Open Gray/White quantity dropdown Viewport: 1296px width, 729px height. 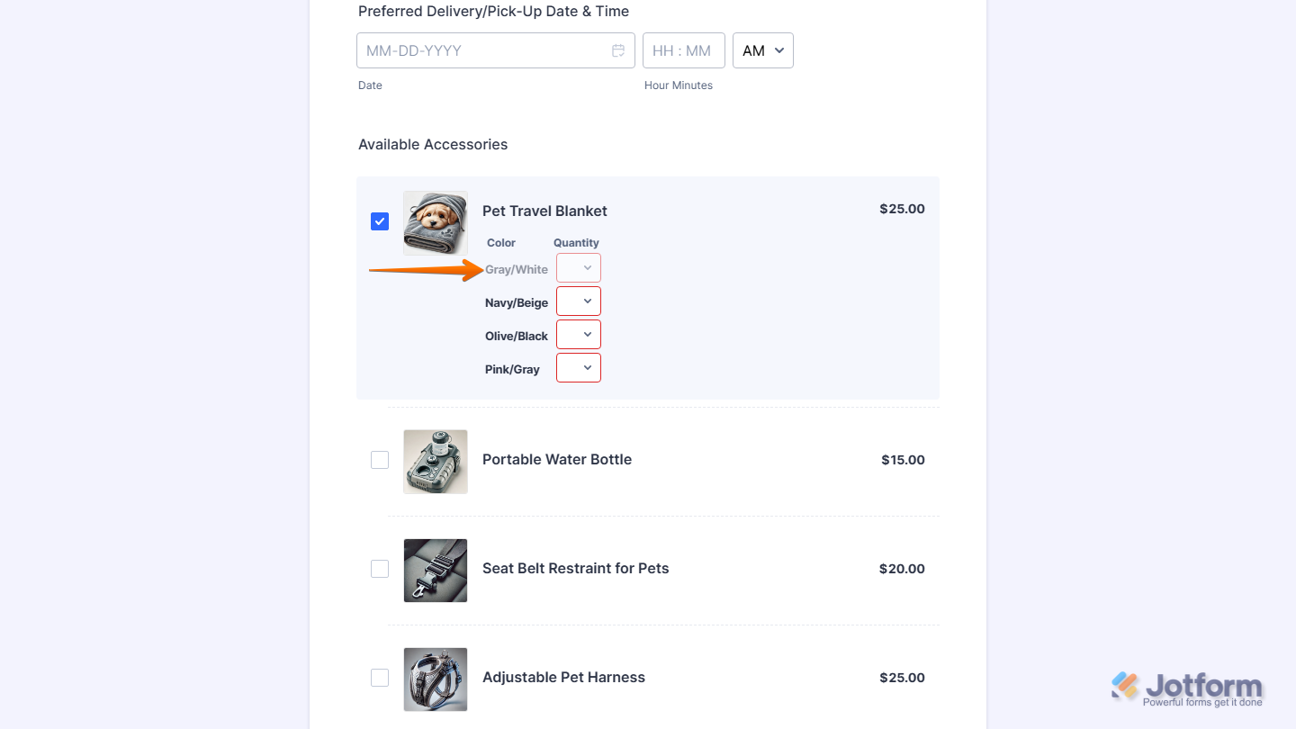(579, 268)
